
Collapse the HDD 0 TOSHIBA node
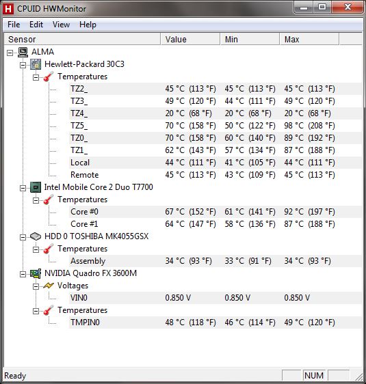tap(23, 237)
